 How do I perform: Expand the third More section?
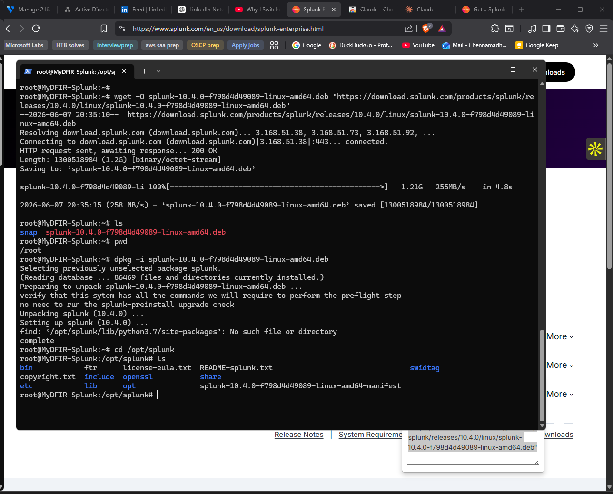coord(560,394)
